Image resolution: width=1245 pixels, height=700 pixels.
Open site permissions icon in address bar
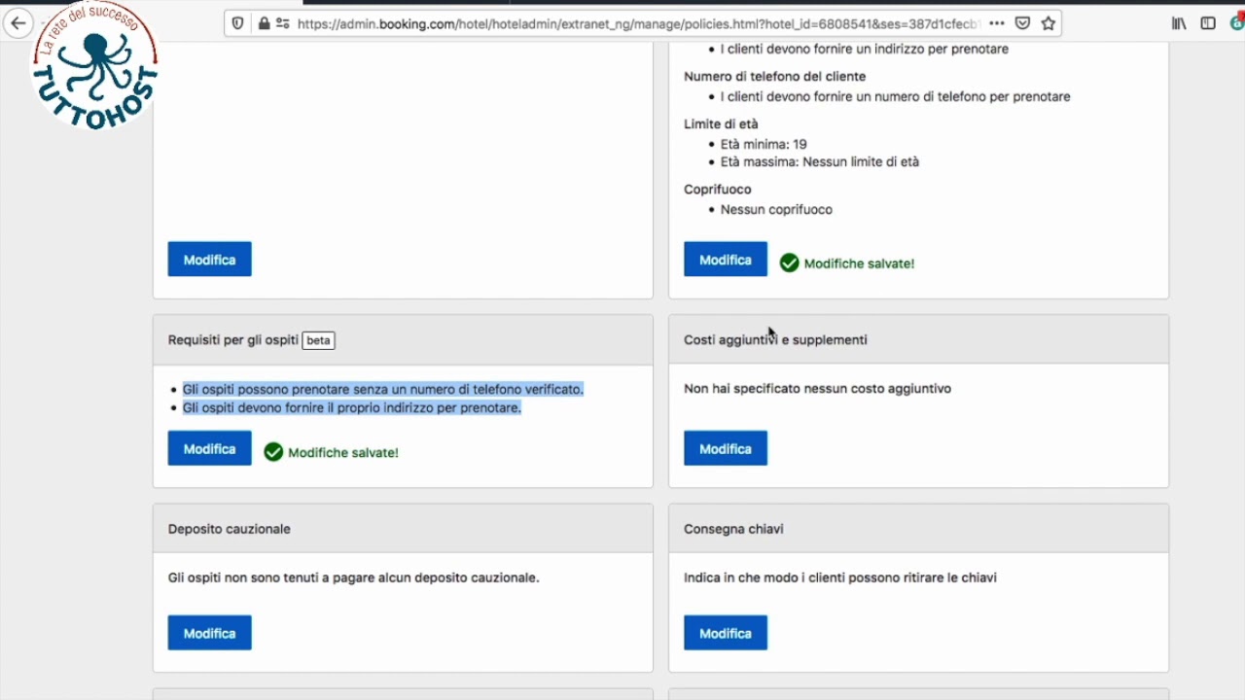pos(282,23)
